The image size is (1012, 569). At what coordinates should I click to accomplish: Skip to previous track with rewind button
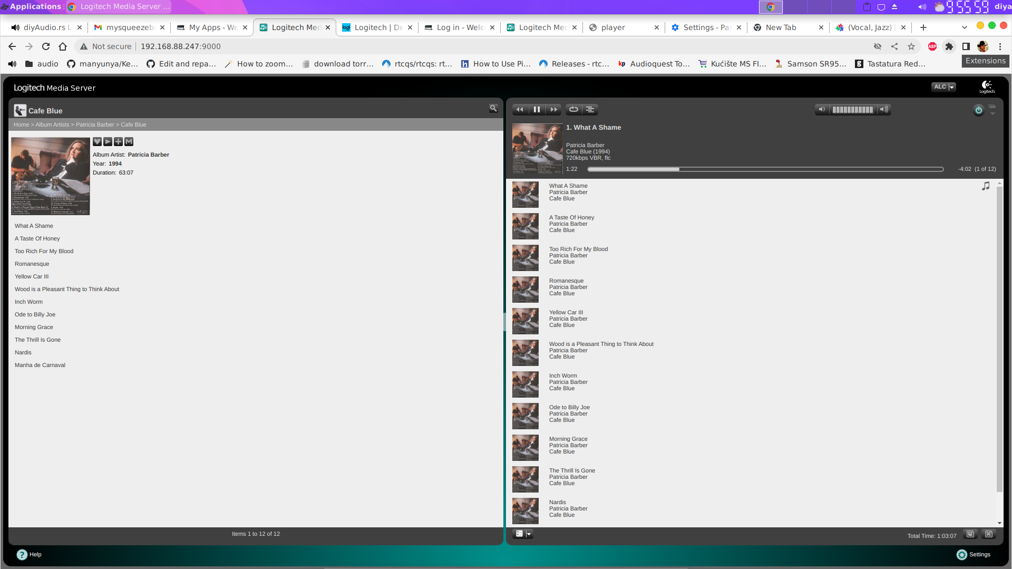pyautogui.click(x=520, y=110)
